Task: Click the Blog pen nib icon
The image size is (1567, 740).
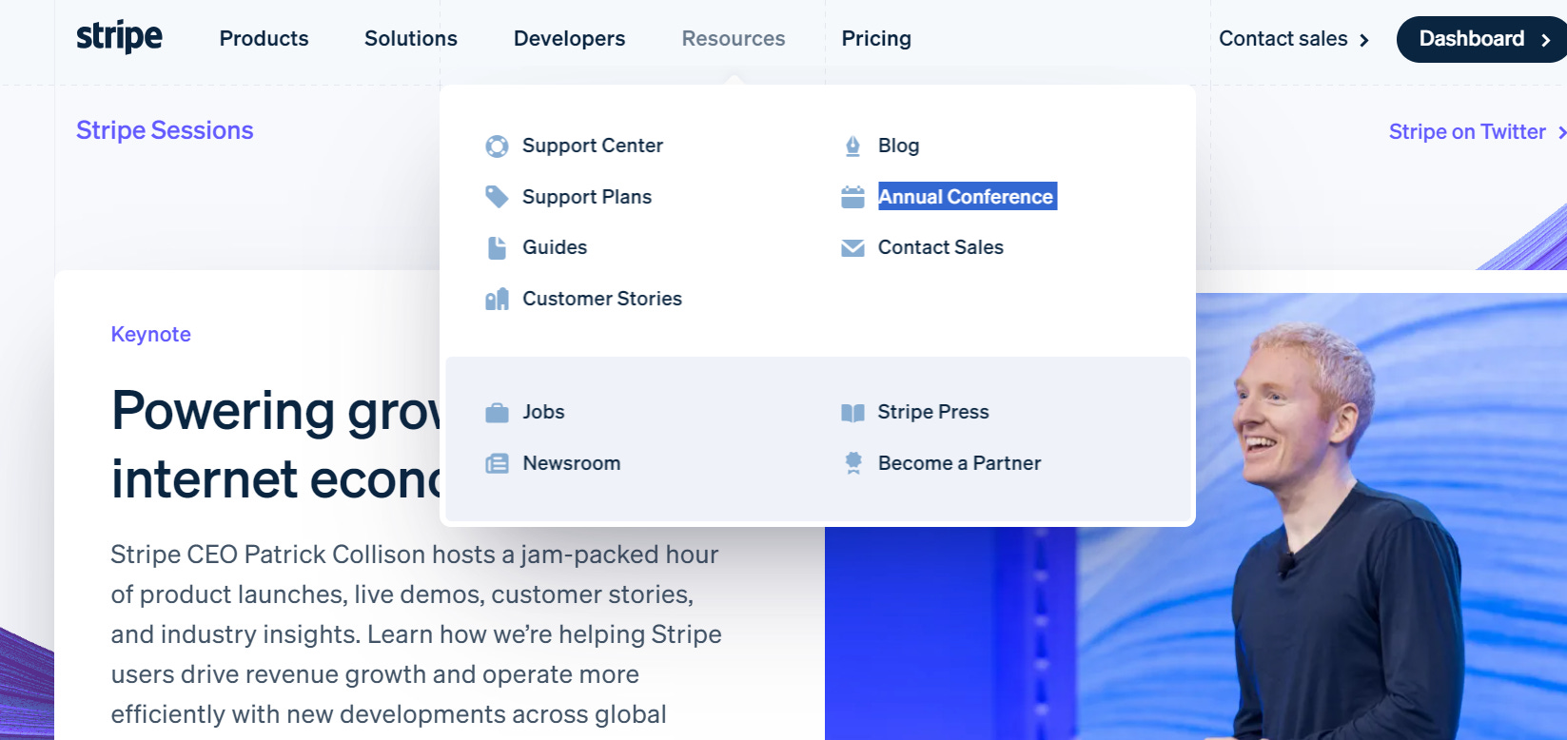Action: [x=852, y=146]
